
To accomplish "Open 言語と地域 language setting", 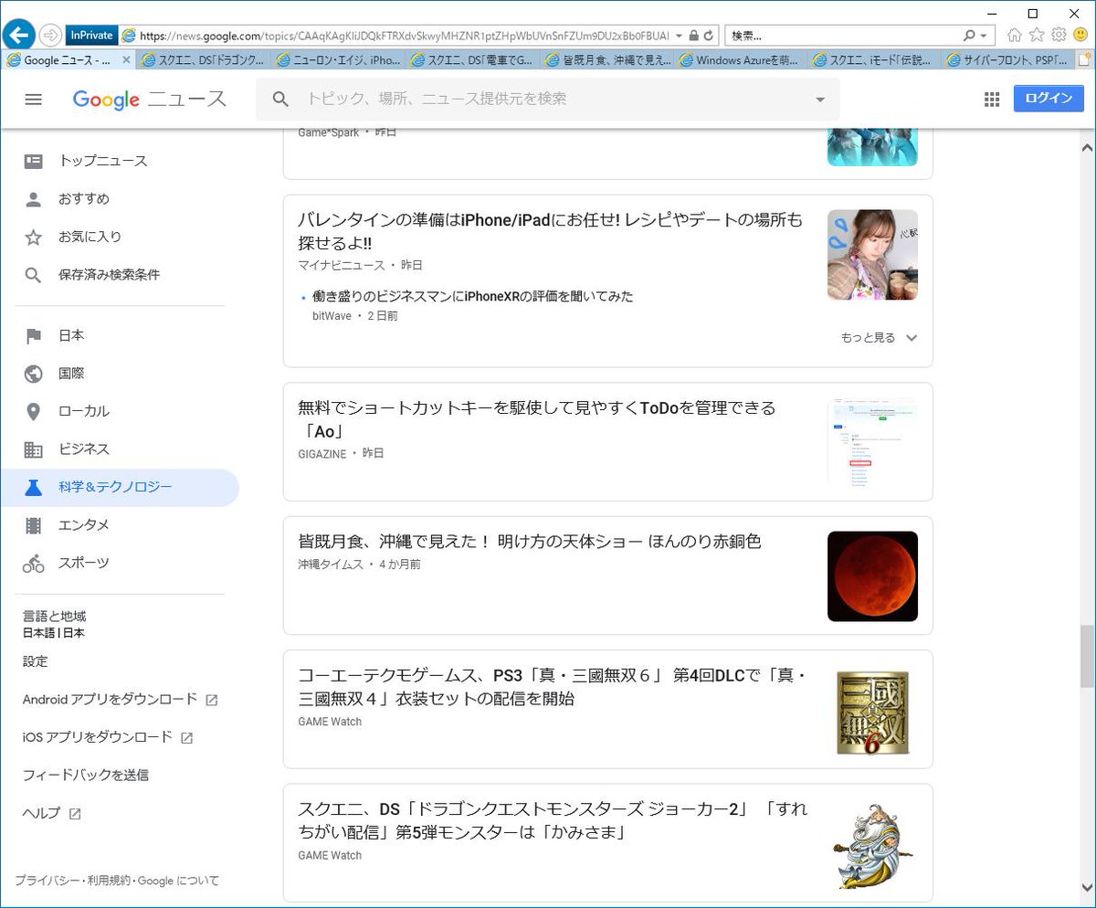I will pos(55,624).
